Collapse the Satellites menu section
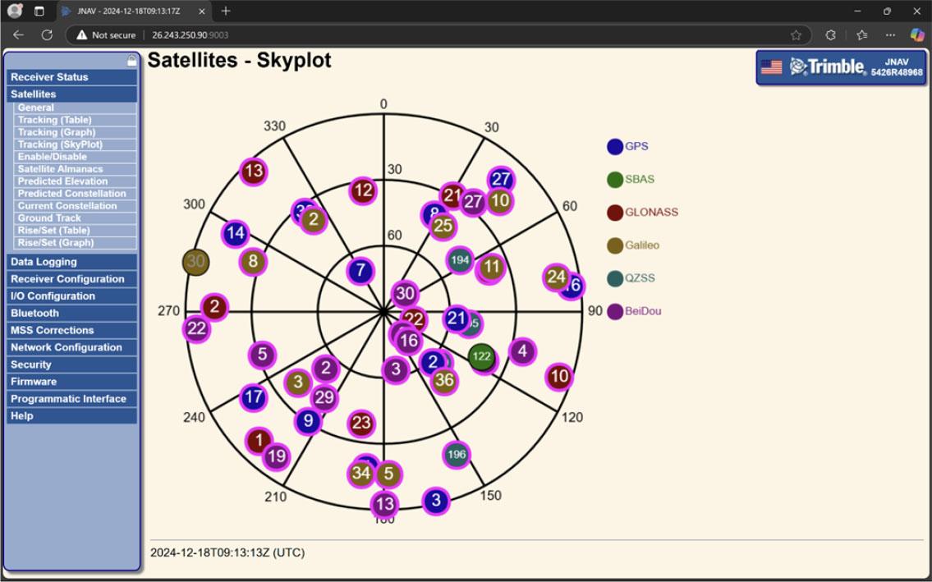 pyautogui.click(x=34, y=94)
